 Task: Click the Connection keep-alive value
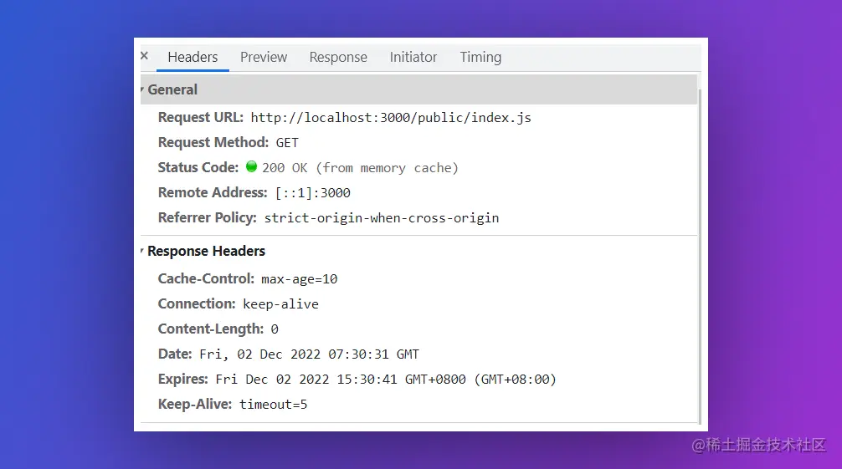(x=281, y=304)
